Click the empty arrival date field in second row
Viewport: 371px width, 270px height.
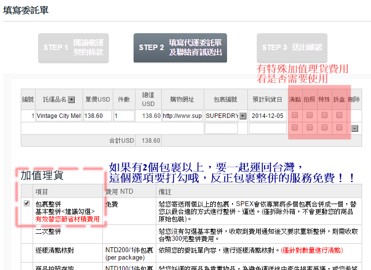pyautogui.click(x=268, y=128)
